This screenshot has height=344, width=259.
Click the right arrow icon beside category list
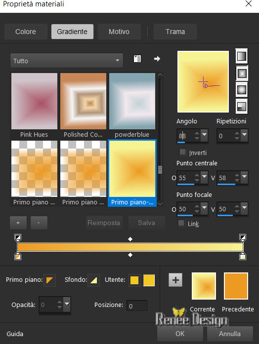pyautogui.click(x=157, y=59)
